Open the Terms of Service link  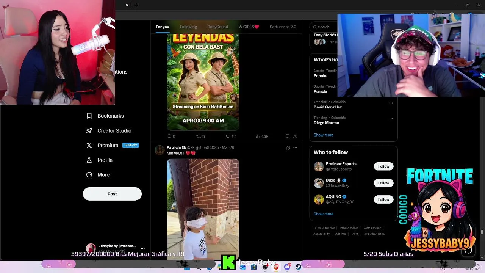(324, 228)
